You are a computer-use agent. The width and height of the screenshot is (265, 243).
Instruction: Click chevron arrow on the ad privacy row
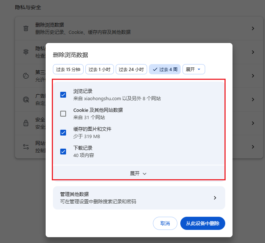(x=253, y=99)
